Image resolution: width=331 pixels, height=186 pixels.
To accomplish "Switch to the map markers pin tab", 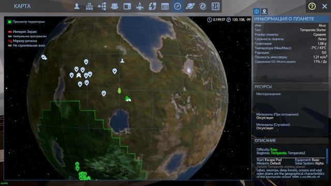I will coord(264,11).
